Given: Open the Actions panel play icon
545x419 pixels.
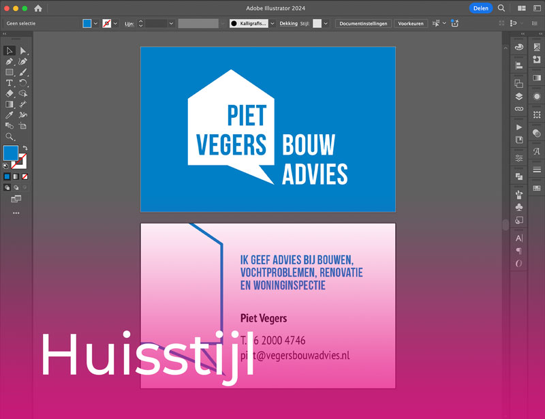Looking at the screenshot, I should [x=519, y=127].
